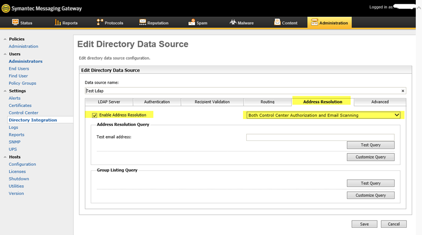Open the Version link
Viewport: 422px width, 235px height.
16,194
